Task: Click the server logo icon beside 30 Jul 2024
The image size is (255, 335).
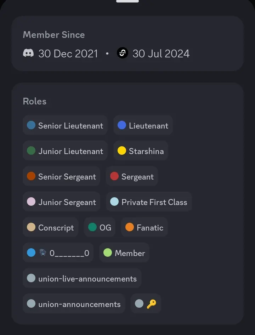Action: (123, 53)
